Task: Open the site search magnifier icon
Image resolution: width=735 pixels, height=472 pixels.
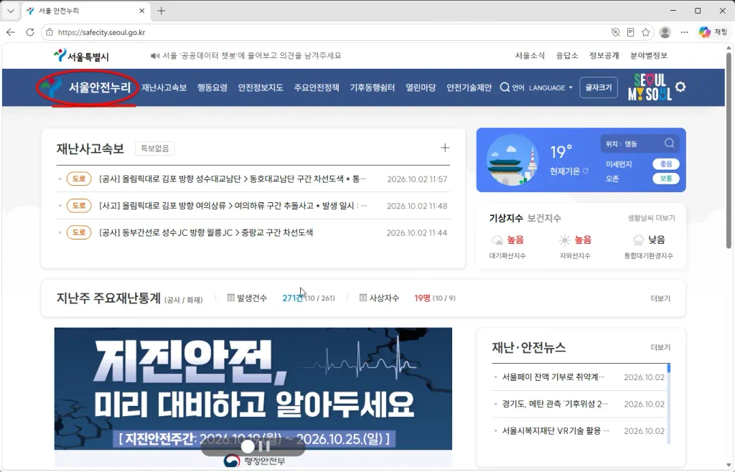Action: [505, 88]
